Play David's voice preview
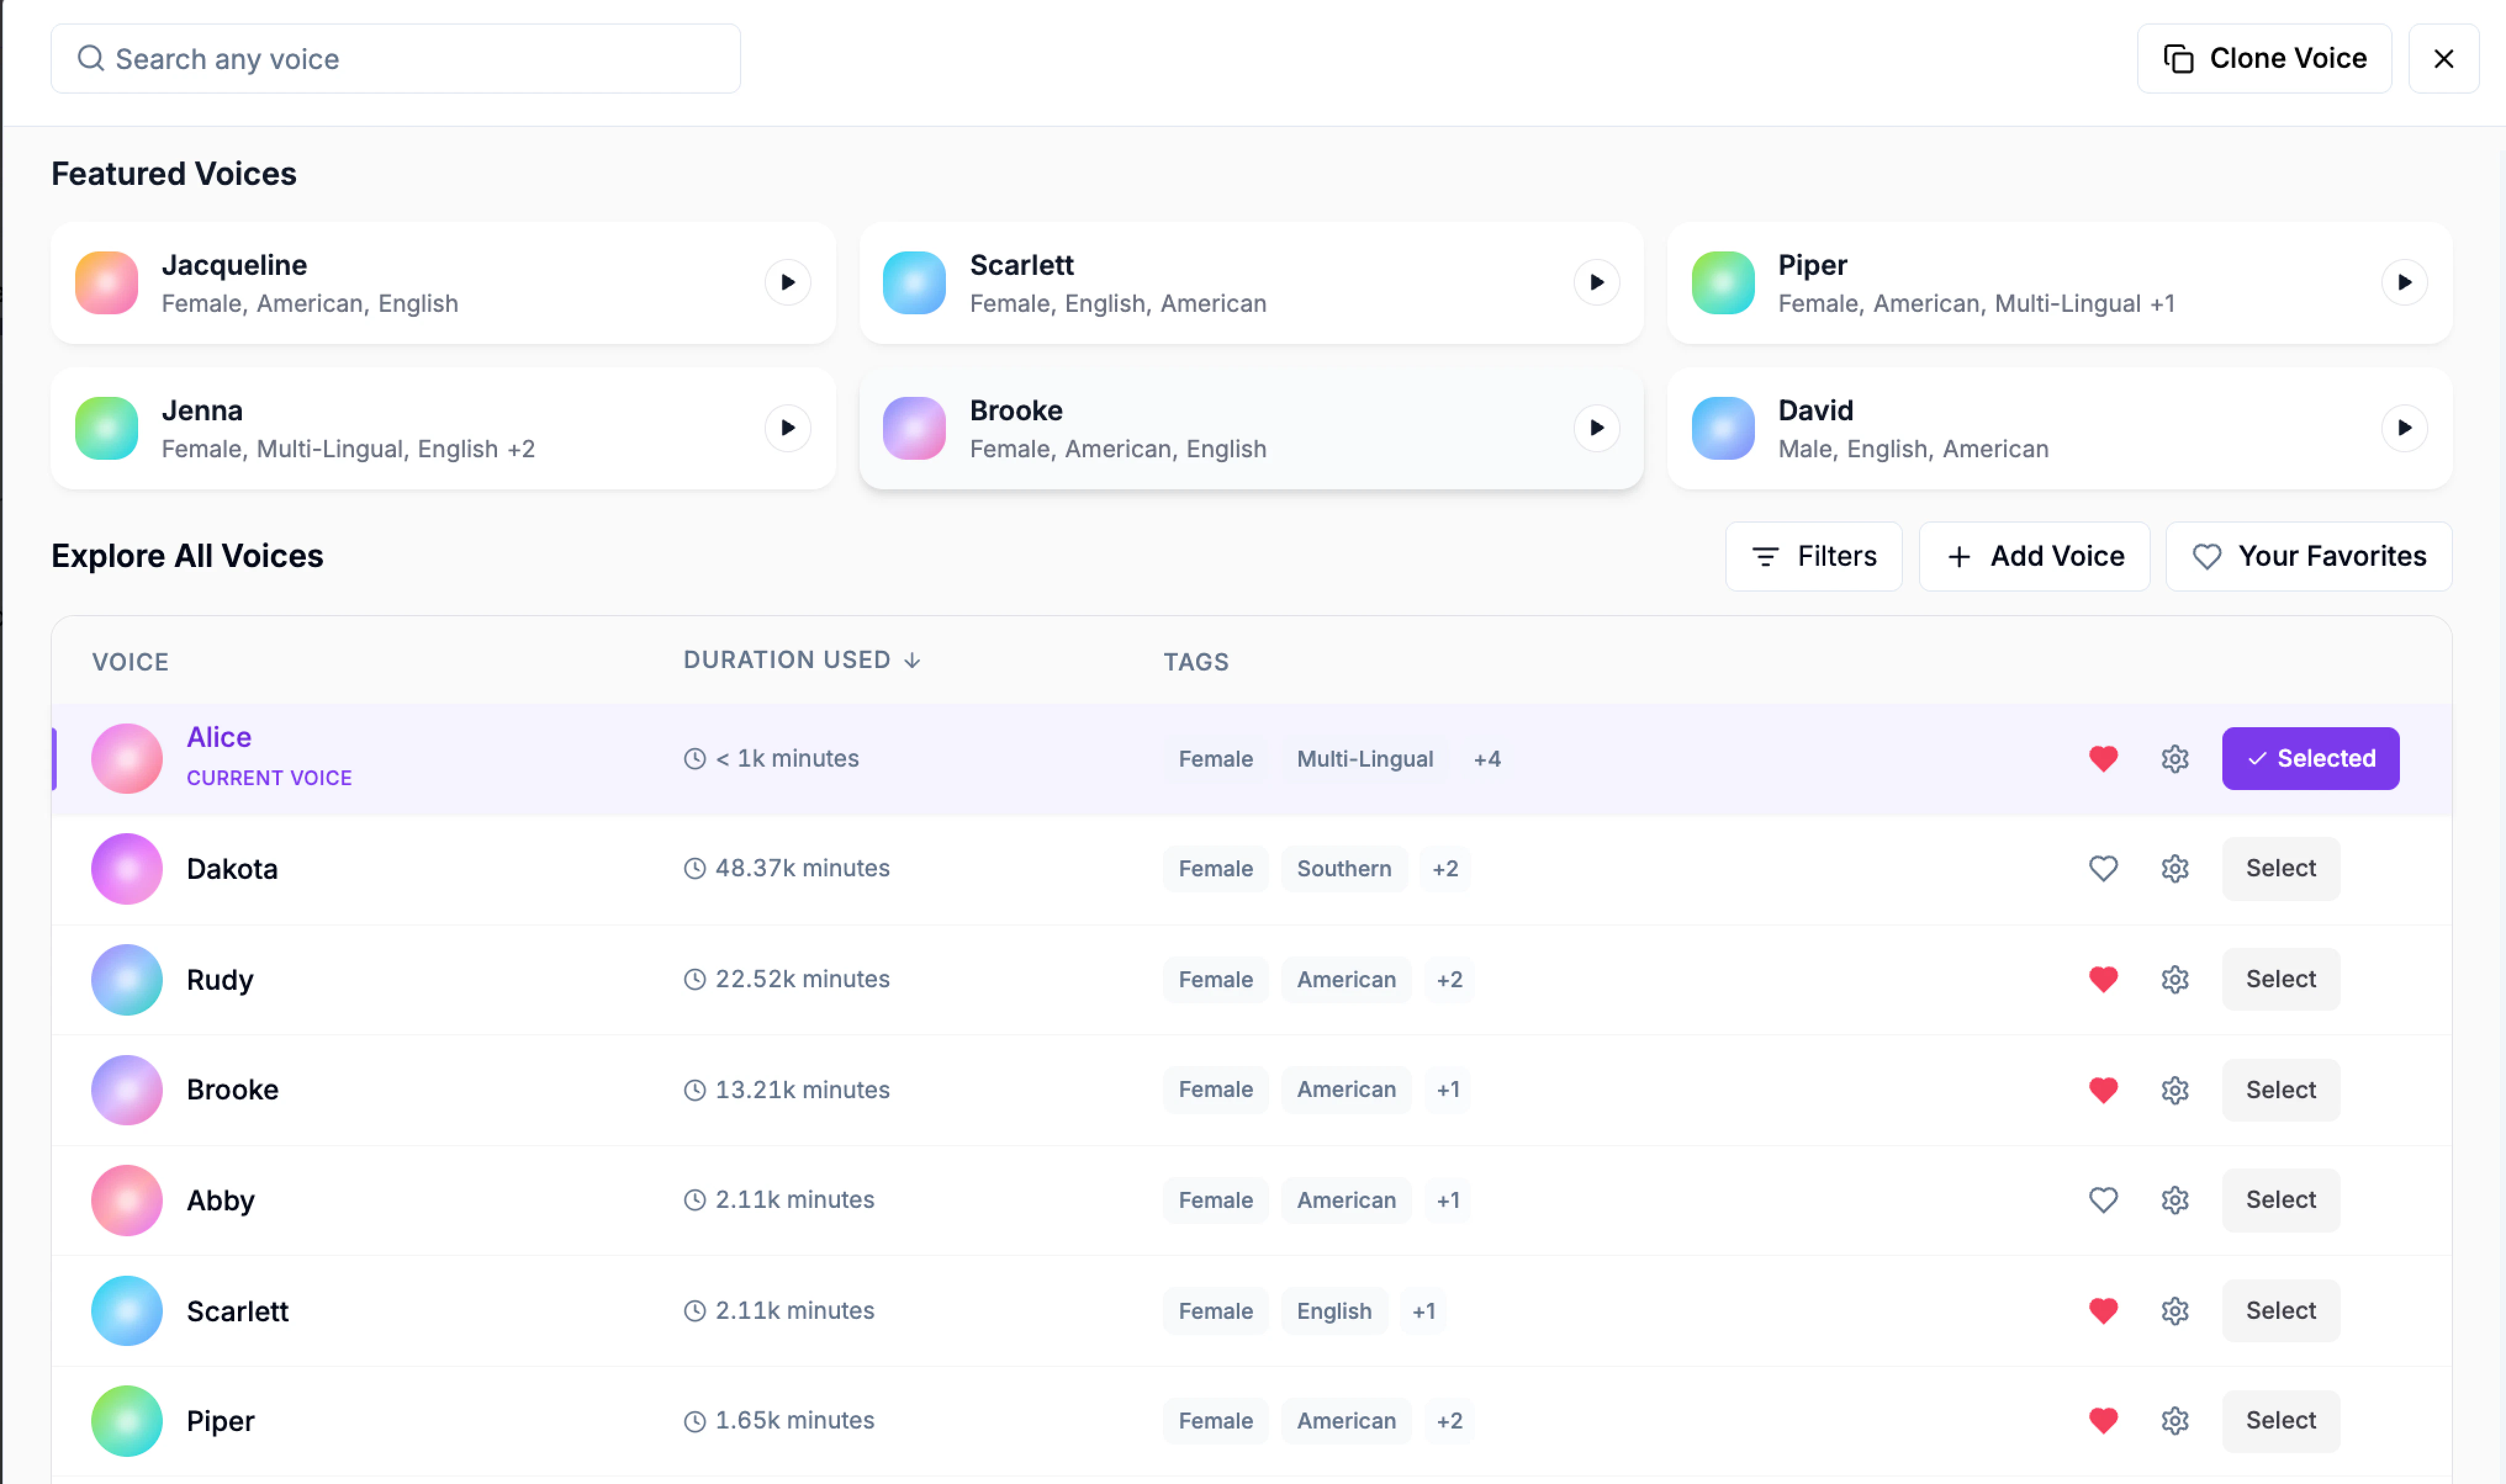Image resolution: width=2506 pixels, height=1484 pixels. pyautogui.click(x=2403, y=428)
